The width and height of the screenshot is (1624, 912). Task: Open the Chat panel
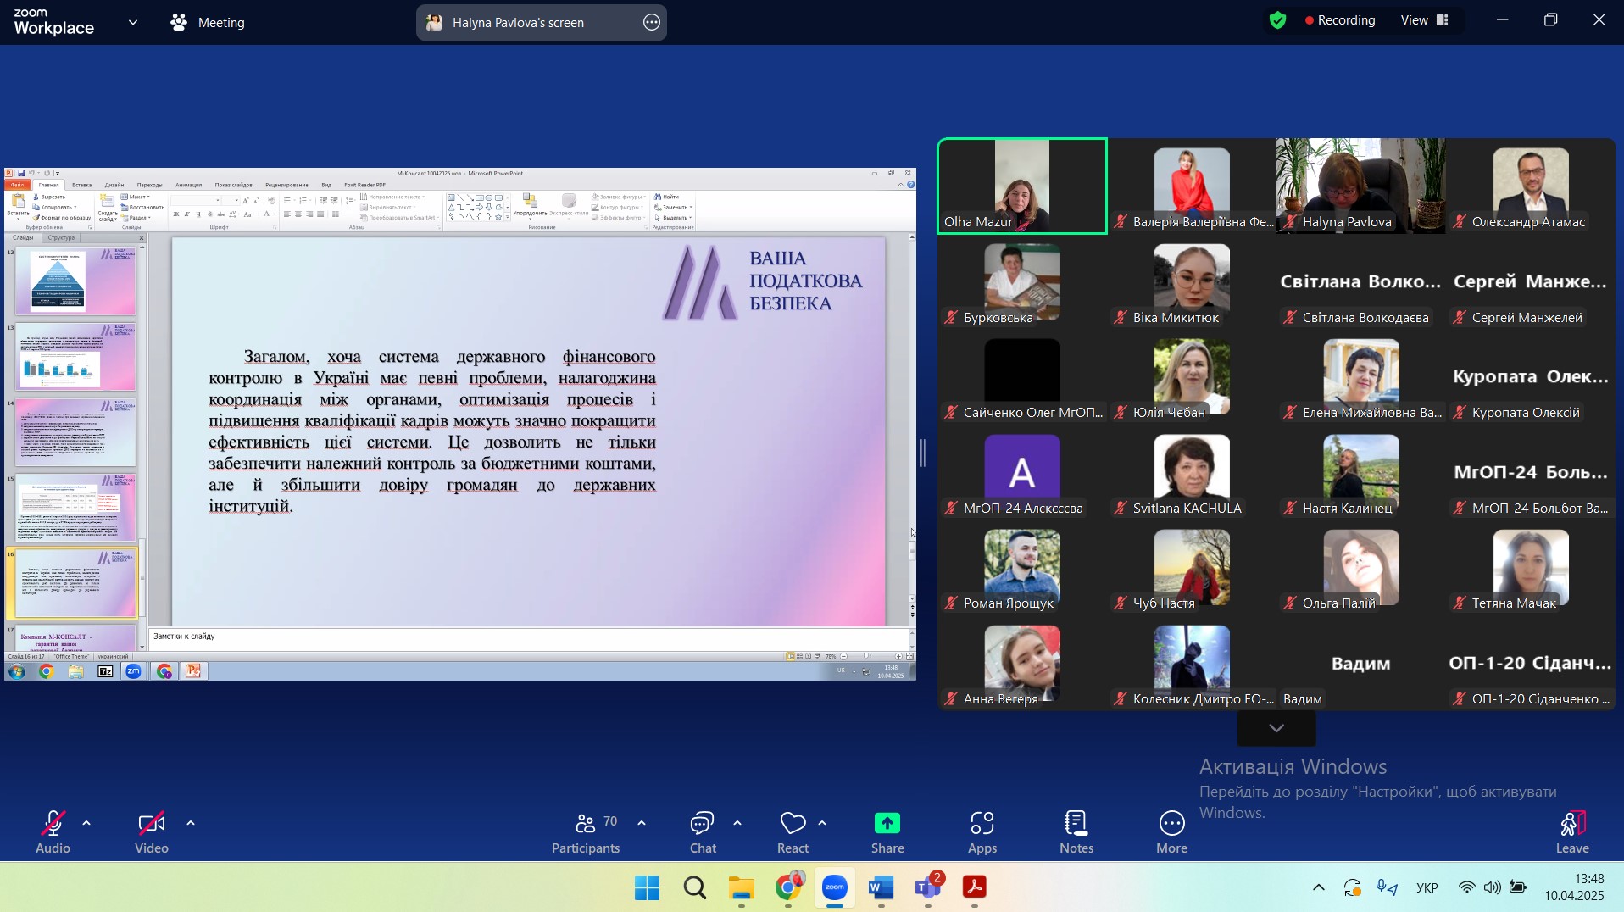703,832
